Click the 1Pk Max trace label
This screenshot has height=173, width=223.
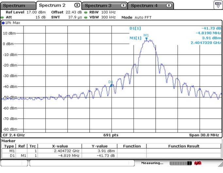tap(12, 23)
